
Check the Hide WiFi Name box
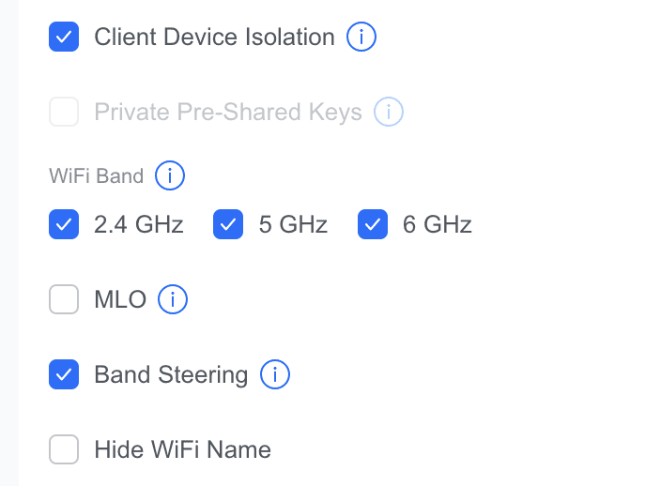64,450
